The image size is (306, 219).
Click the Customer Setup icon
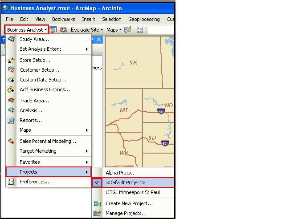click(x=11, y=70)
